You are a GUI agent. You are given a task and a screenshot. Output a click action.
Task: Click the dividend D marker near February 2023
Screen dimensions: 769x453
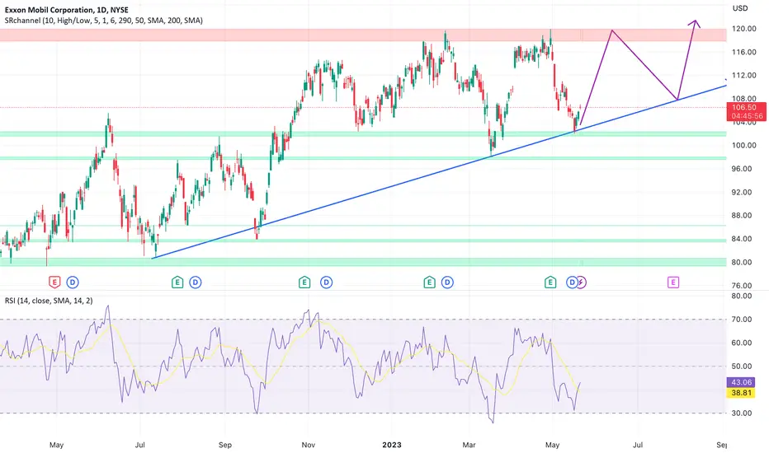tap(447, 282)
